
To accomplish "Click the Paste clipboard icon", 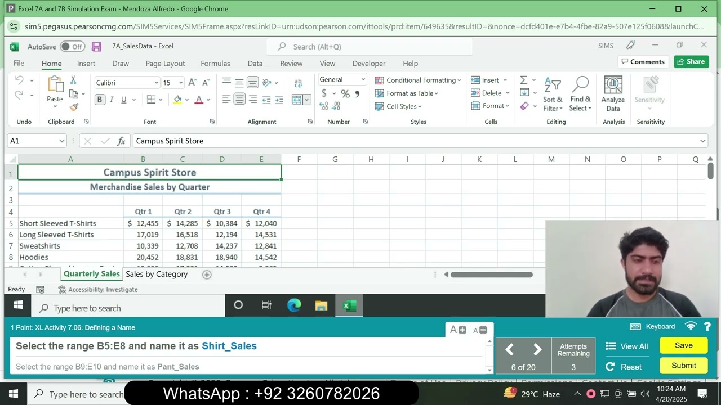I will click(x=55, y=84).
